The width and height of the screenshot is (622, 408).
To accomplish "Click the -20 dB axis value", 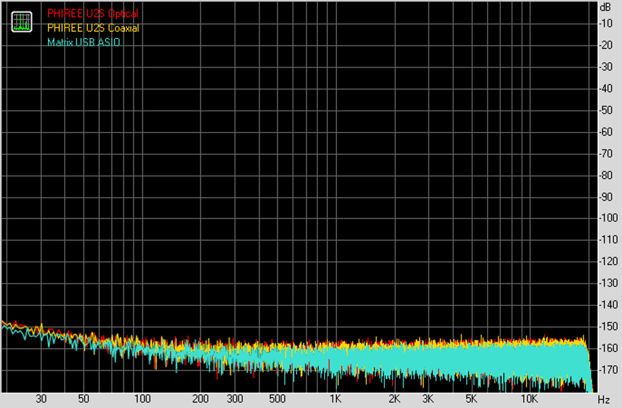I will (606, 45).
